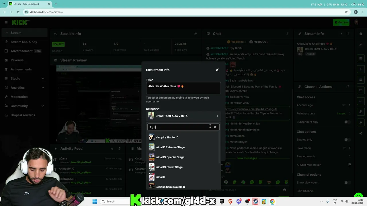Reload the browser page
367x206 pixels.
(x=18, y=12)
